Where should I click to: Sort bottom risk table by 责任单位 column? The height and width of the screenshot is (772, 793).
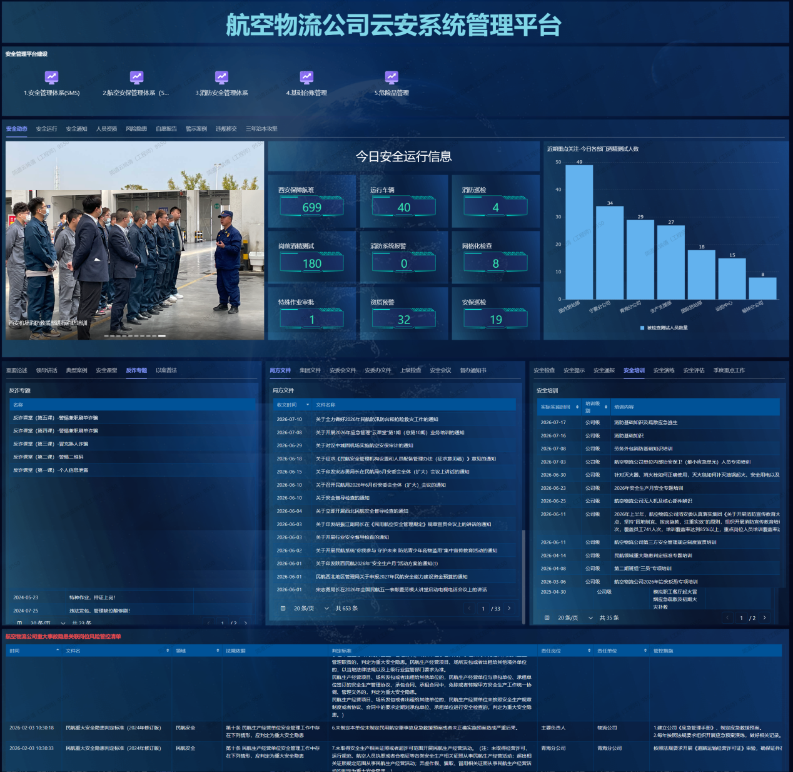coord(645,651)
